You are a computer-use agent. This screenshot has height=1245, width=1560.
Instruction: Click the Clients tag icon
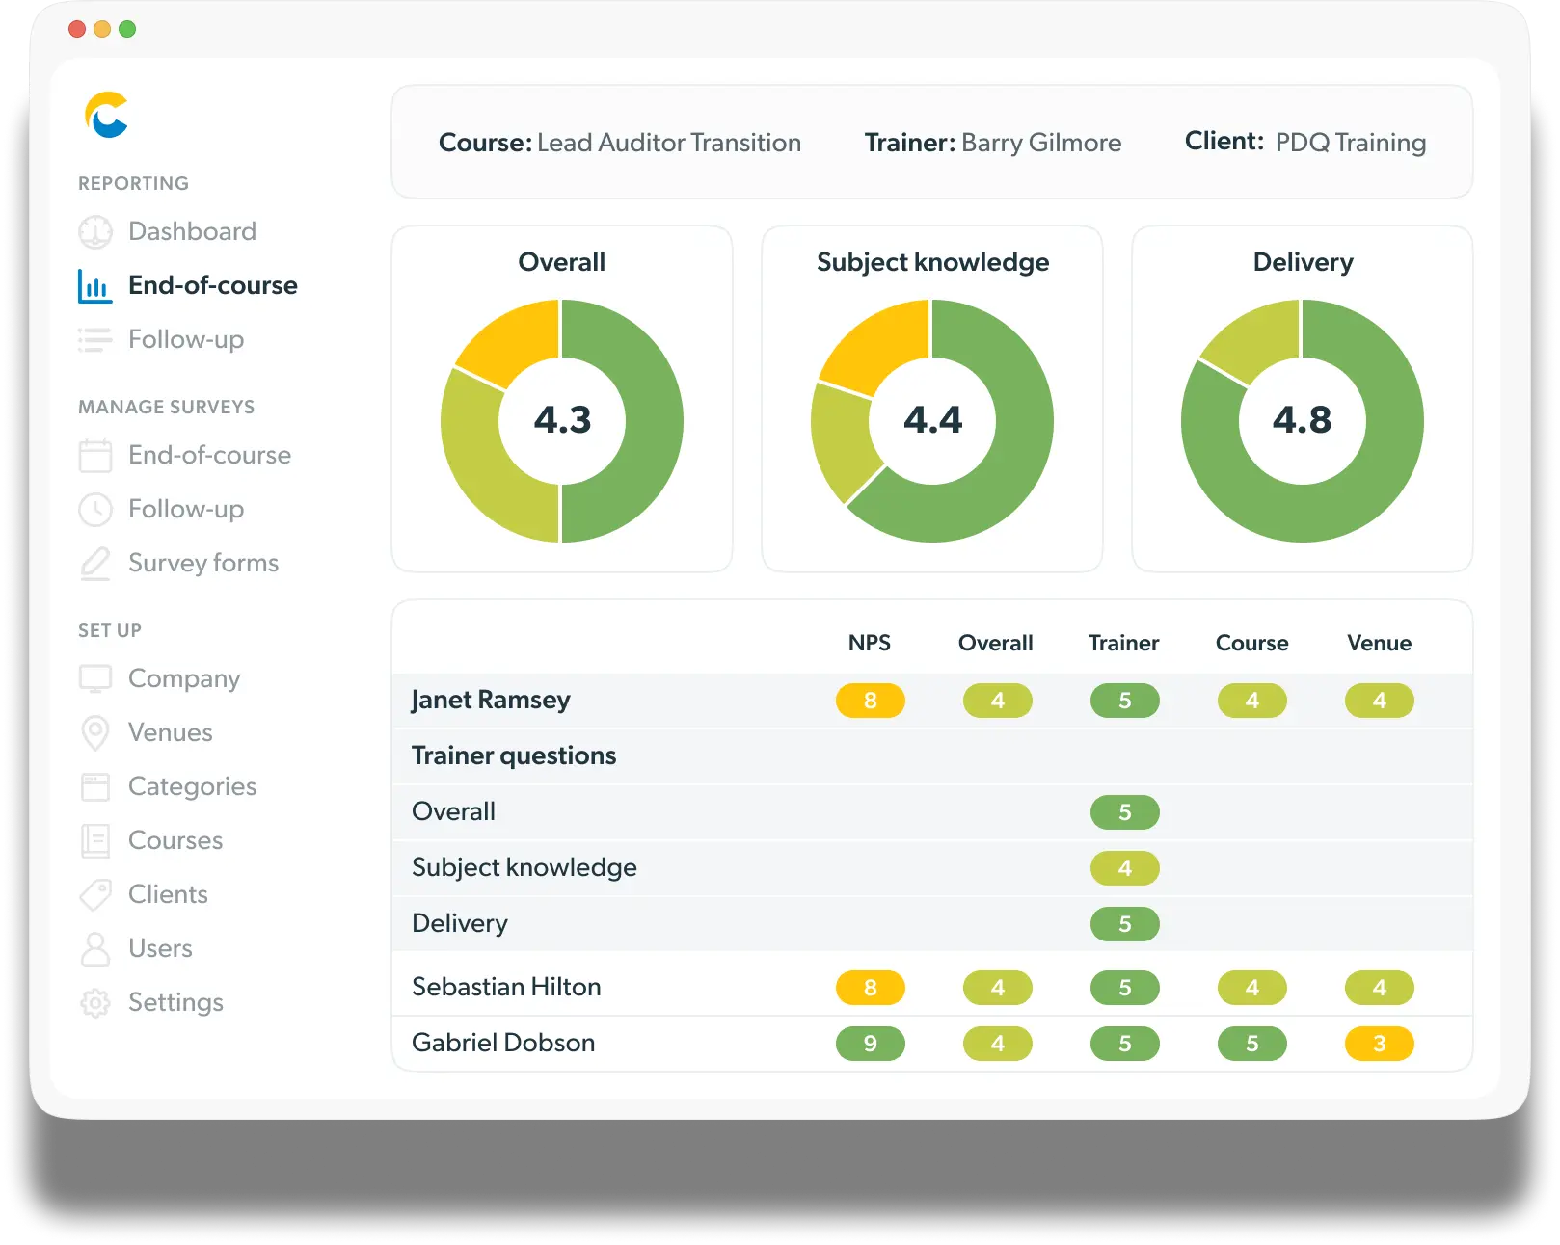point(94,894)
